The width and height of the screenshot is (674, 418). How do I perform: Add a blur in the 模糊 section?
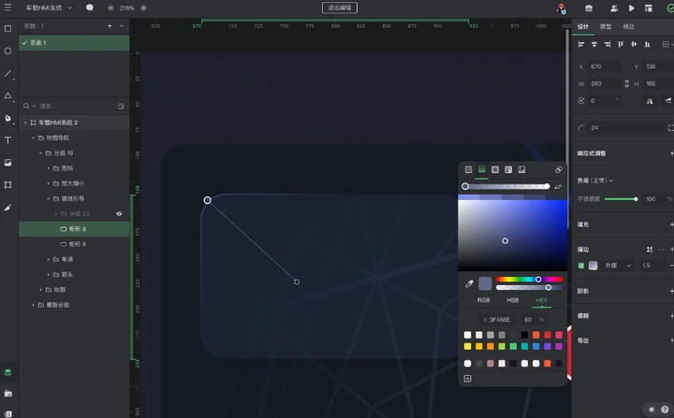671,316
